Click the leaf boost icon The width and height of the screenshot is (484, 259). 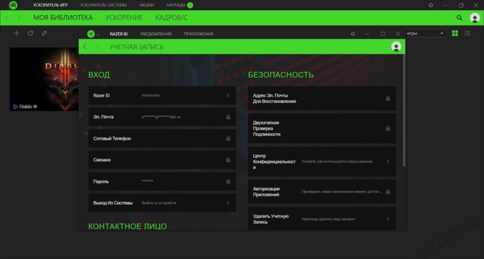[x=44, y=33]
